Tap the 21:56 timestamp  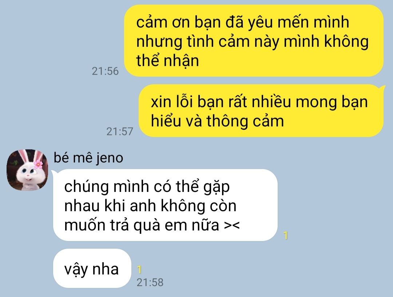[x=105, y=71]
